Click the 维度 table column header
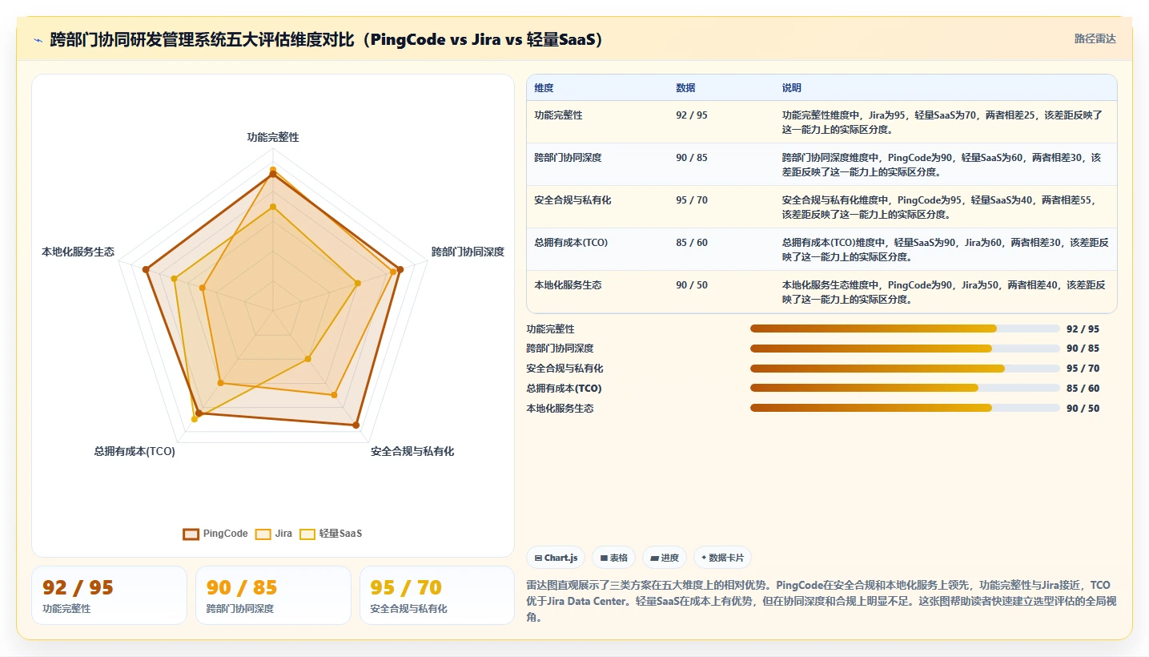1149x657 pixels. pyautogui.click(x=544, y=88)
